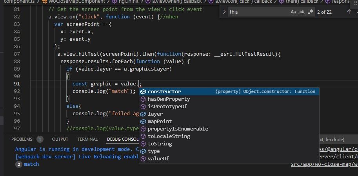Screen dimensions: 358x176
Task: Click the method icon beside hasOwnProperty
Action: click(143, 99)
